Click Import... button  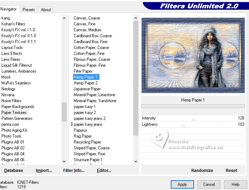pos(44,170)
